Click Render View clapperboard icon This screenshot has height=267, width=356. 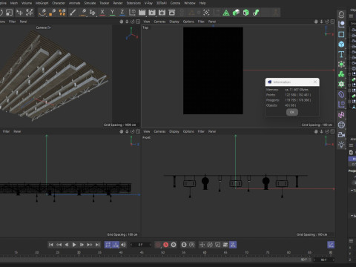[142, 13]
